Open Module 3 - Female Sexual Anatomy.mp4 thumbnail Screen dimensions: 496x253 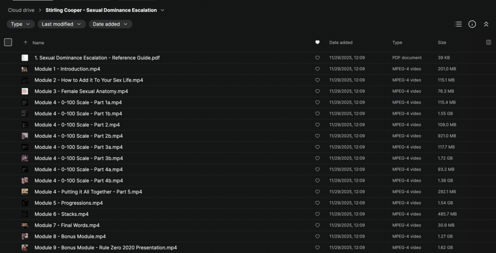click(x=25, y=91)
